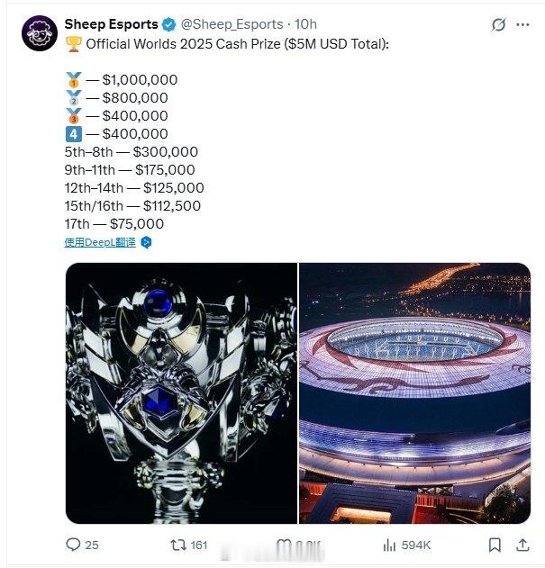The height and width of the screenshot is (568, 545).
Task: Click the gold first place medal emoji
Action: point(74,80)
